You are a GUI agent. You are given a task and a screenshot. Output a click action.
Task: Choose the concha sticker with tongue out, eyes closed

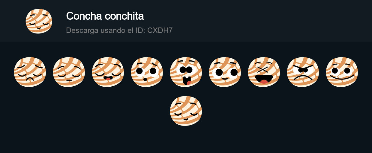coord(108,72)
